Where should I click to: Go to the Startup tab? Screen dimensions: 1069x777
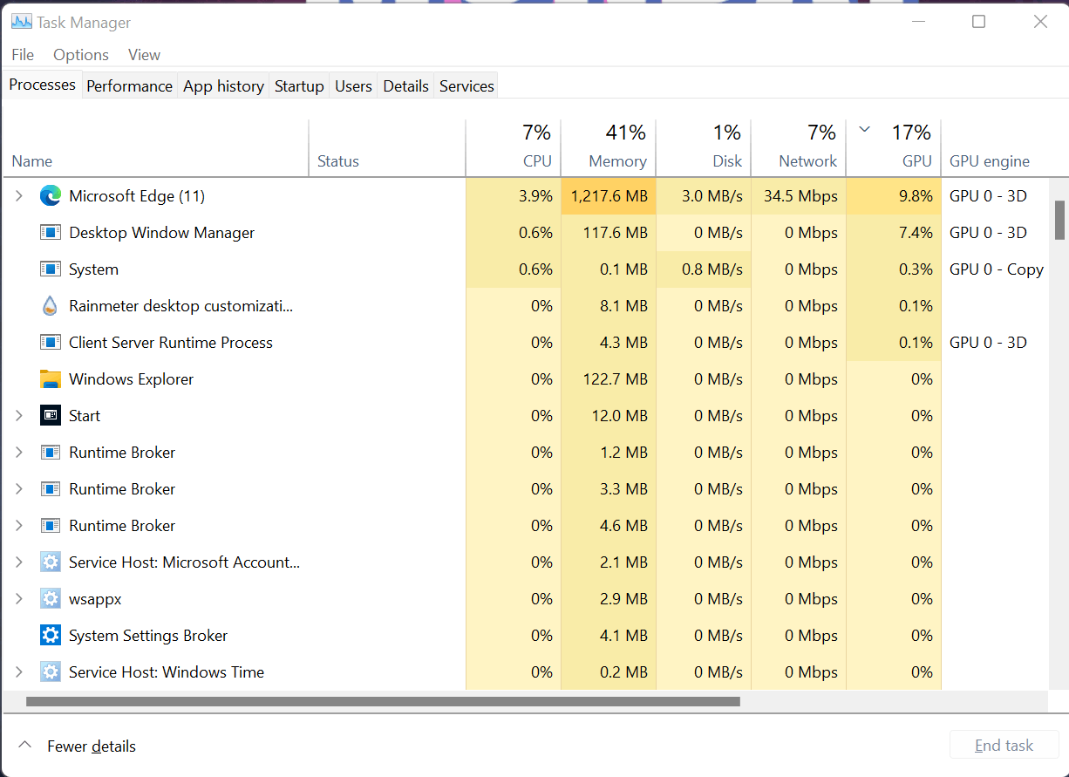(x=299, y=86)
